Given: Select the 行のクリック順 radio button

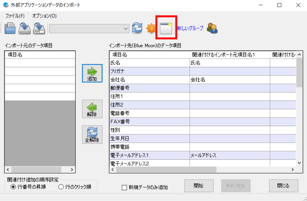Looking at the screenshot, I should 61,187.
